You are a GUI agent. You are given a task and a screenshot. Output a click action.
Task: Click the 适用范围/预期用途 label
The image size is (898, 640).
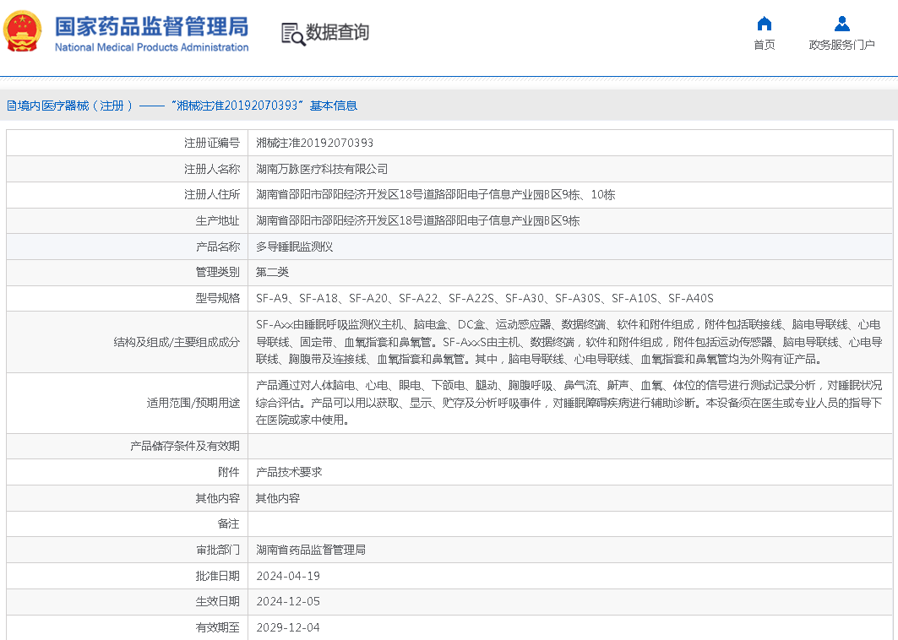pos(193,403)
